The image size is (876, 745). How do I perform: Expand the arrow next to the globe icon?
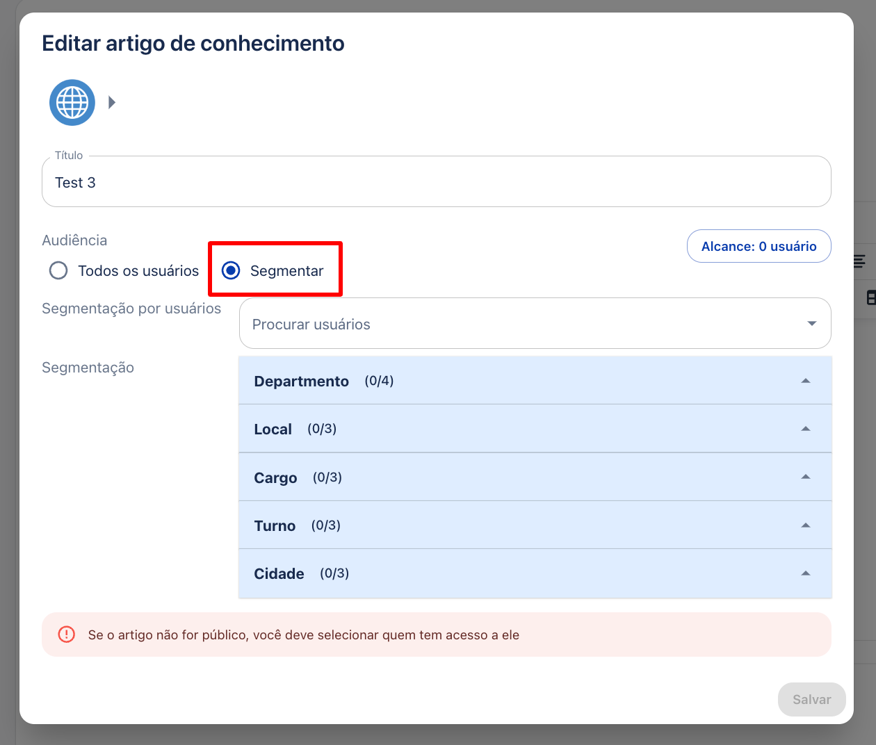(x=112, y=103)
